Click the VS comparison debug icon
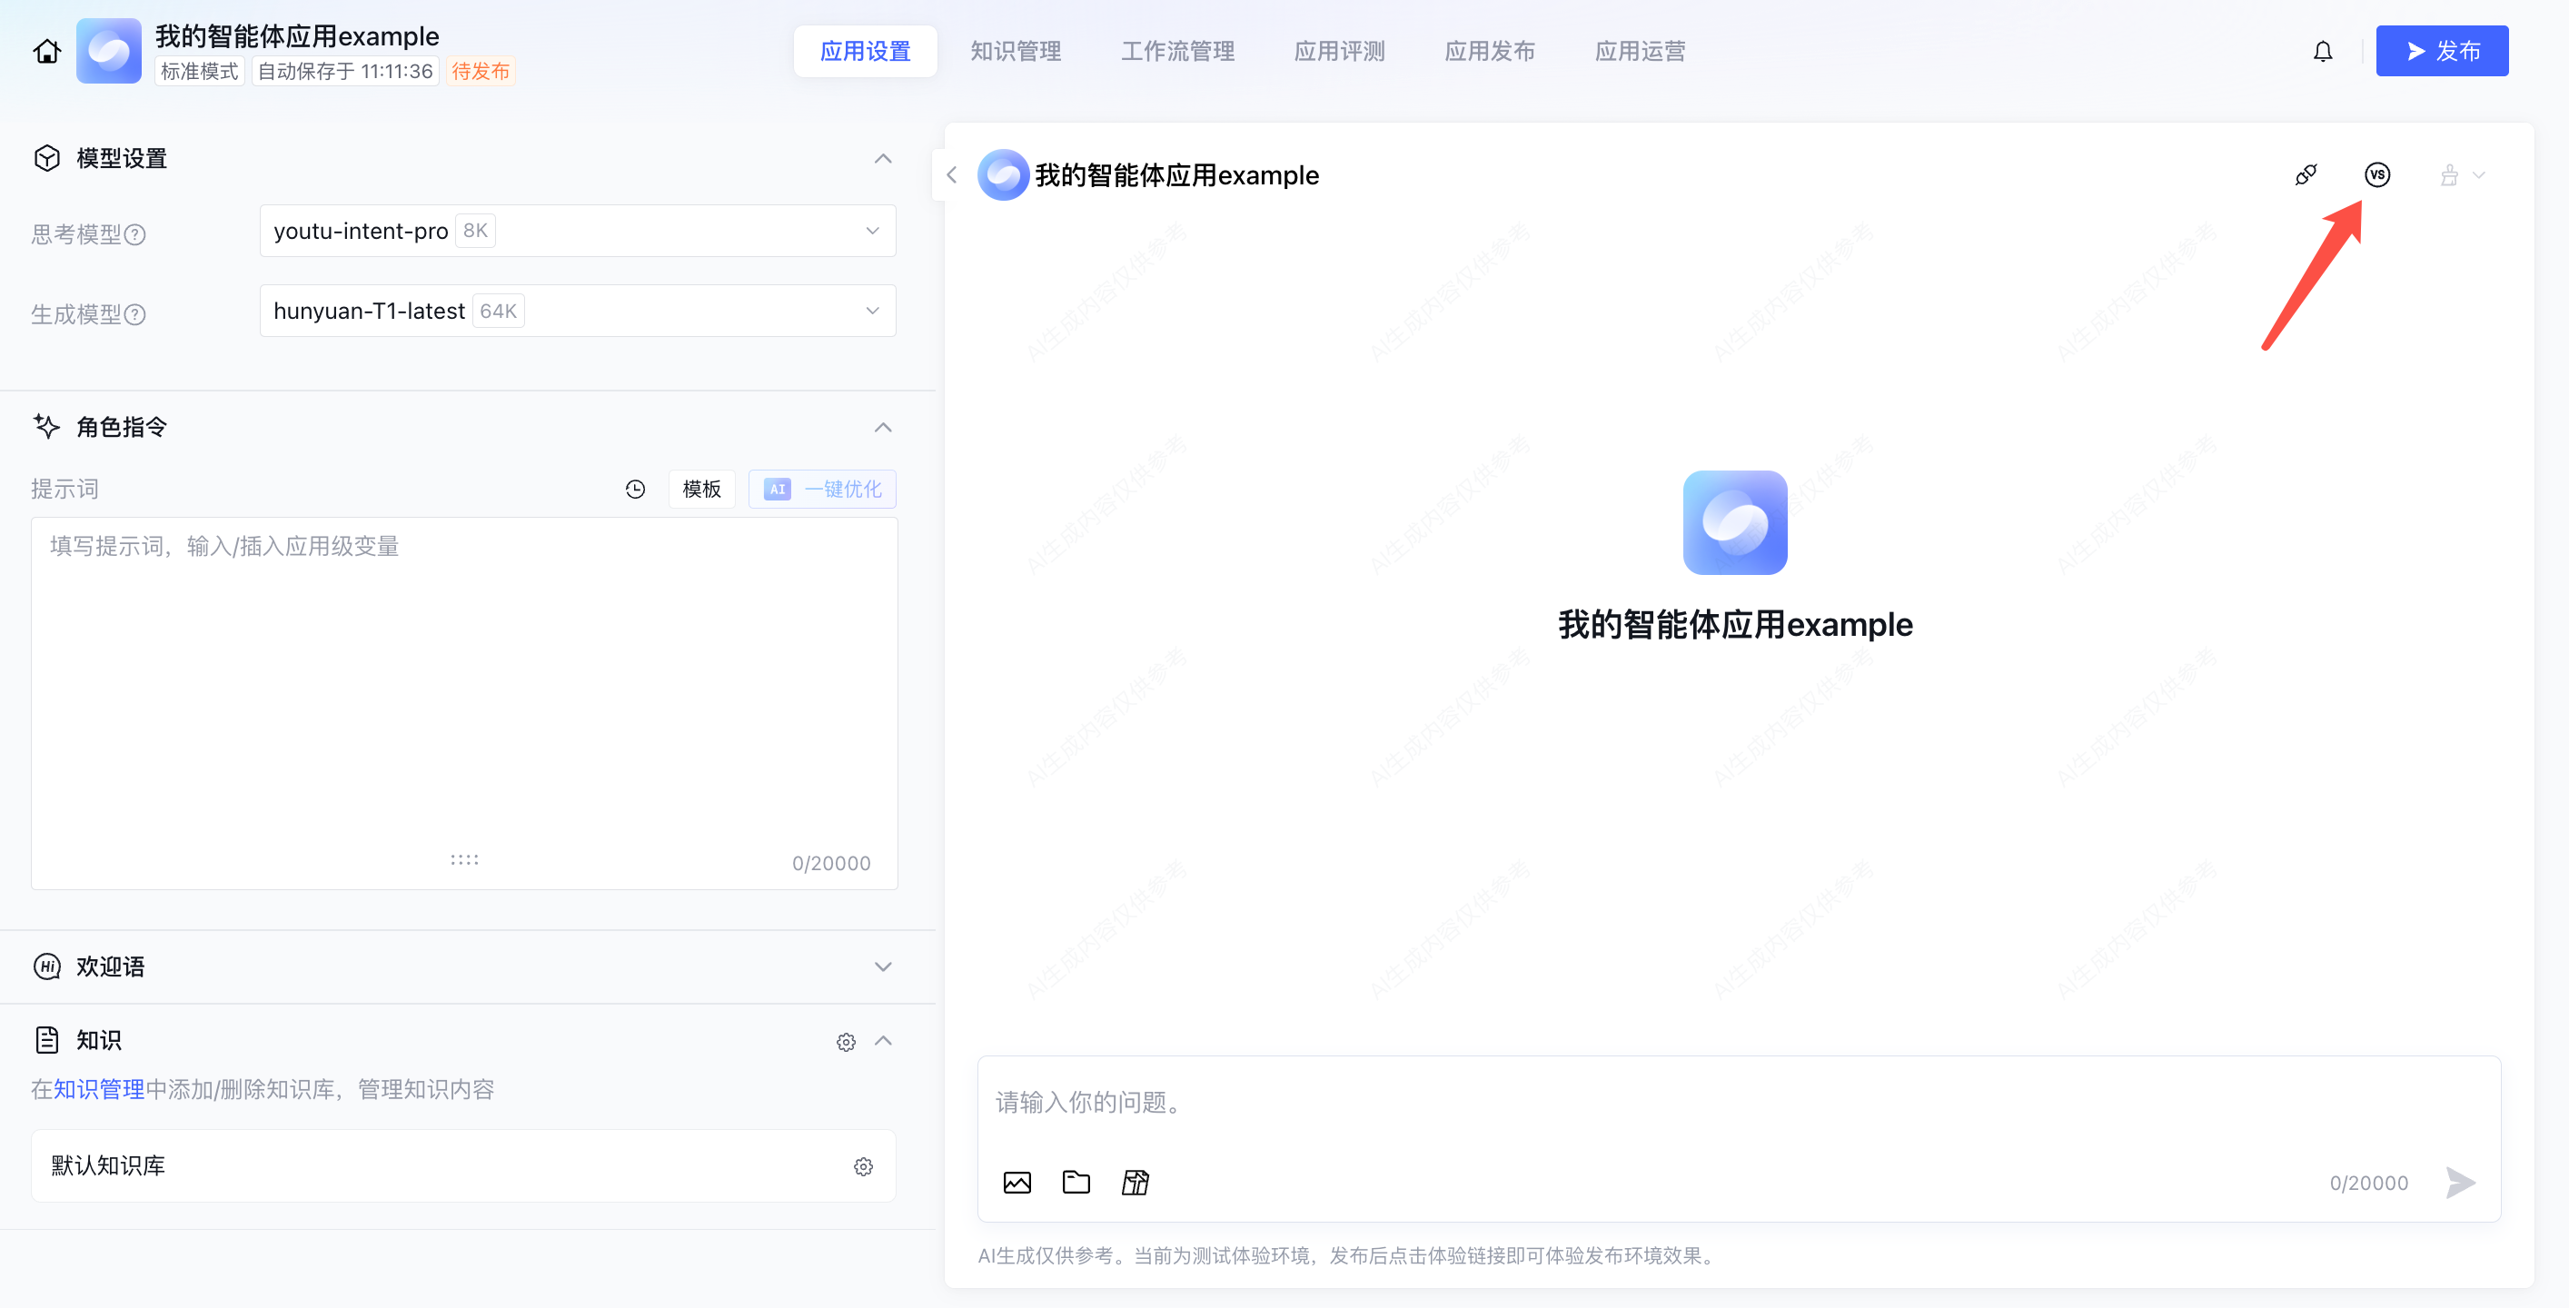The image size is (2569, 1308). coord(2376,174)
